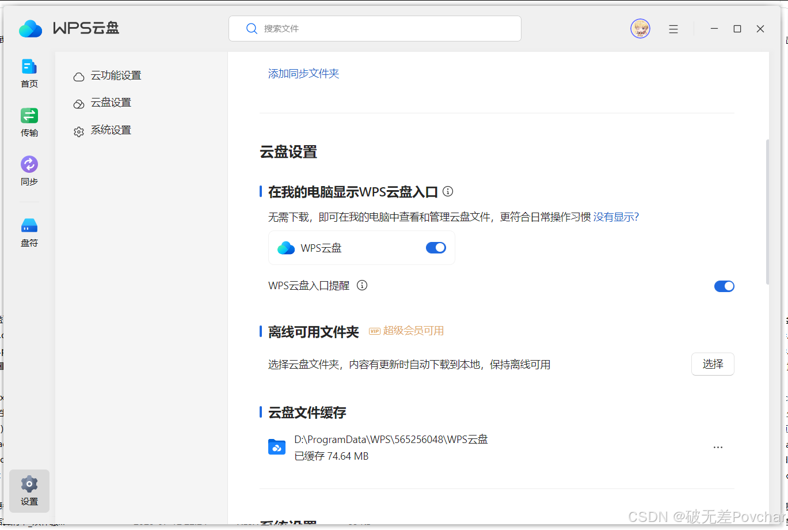Click the cache folder icon
Viewport: 788px width, 530px height.
[x=277, y=447]
